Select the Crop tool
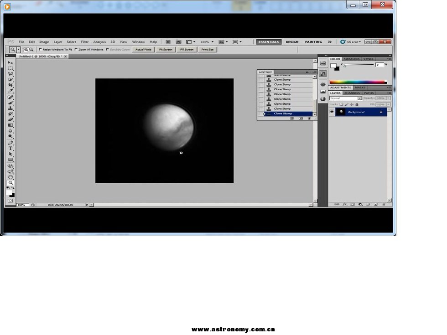This screenshot has height=335, width=447. click(x=10, y=85)
